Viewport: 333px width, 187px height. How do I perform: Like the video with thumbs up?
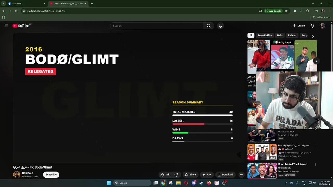pyautogui.click(x=165, y=175)
